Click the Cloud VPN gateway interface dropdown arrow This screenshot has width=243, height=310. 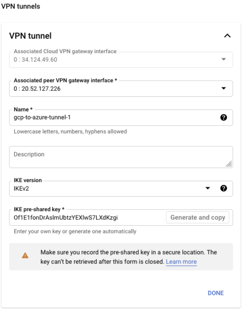point(223,59)
